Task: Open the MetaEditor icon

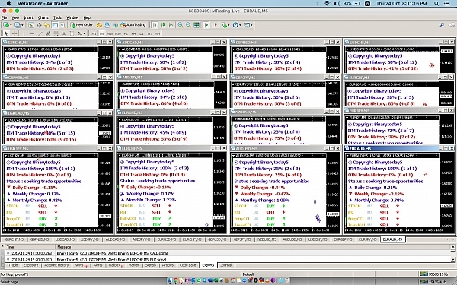Action: (99, 25)
